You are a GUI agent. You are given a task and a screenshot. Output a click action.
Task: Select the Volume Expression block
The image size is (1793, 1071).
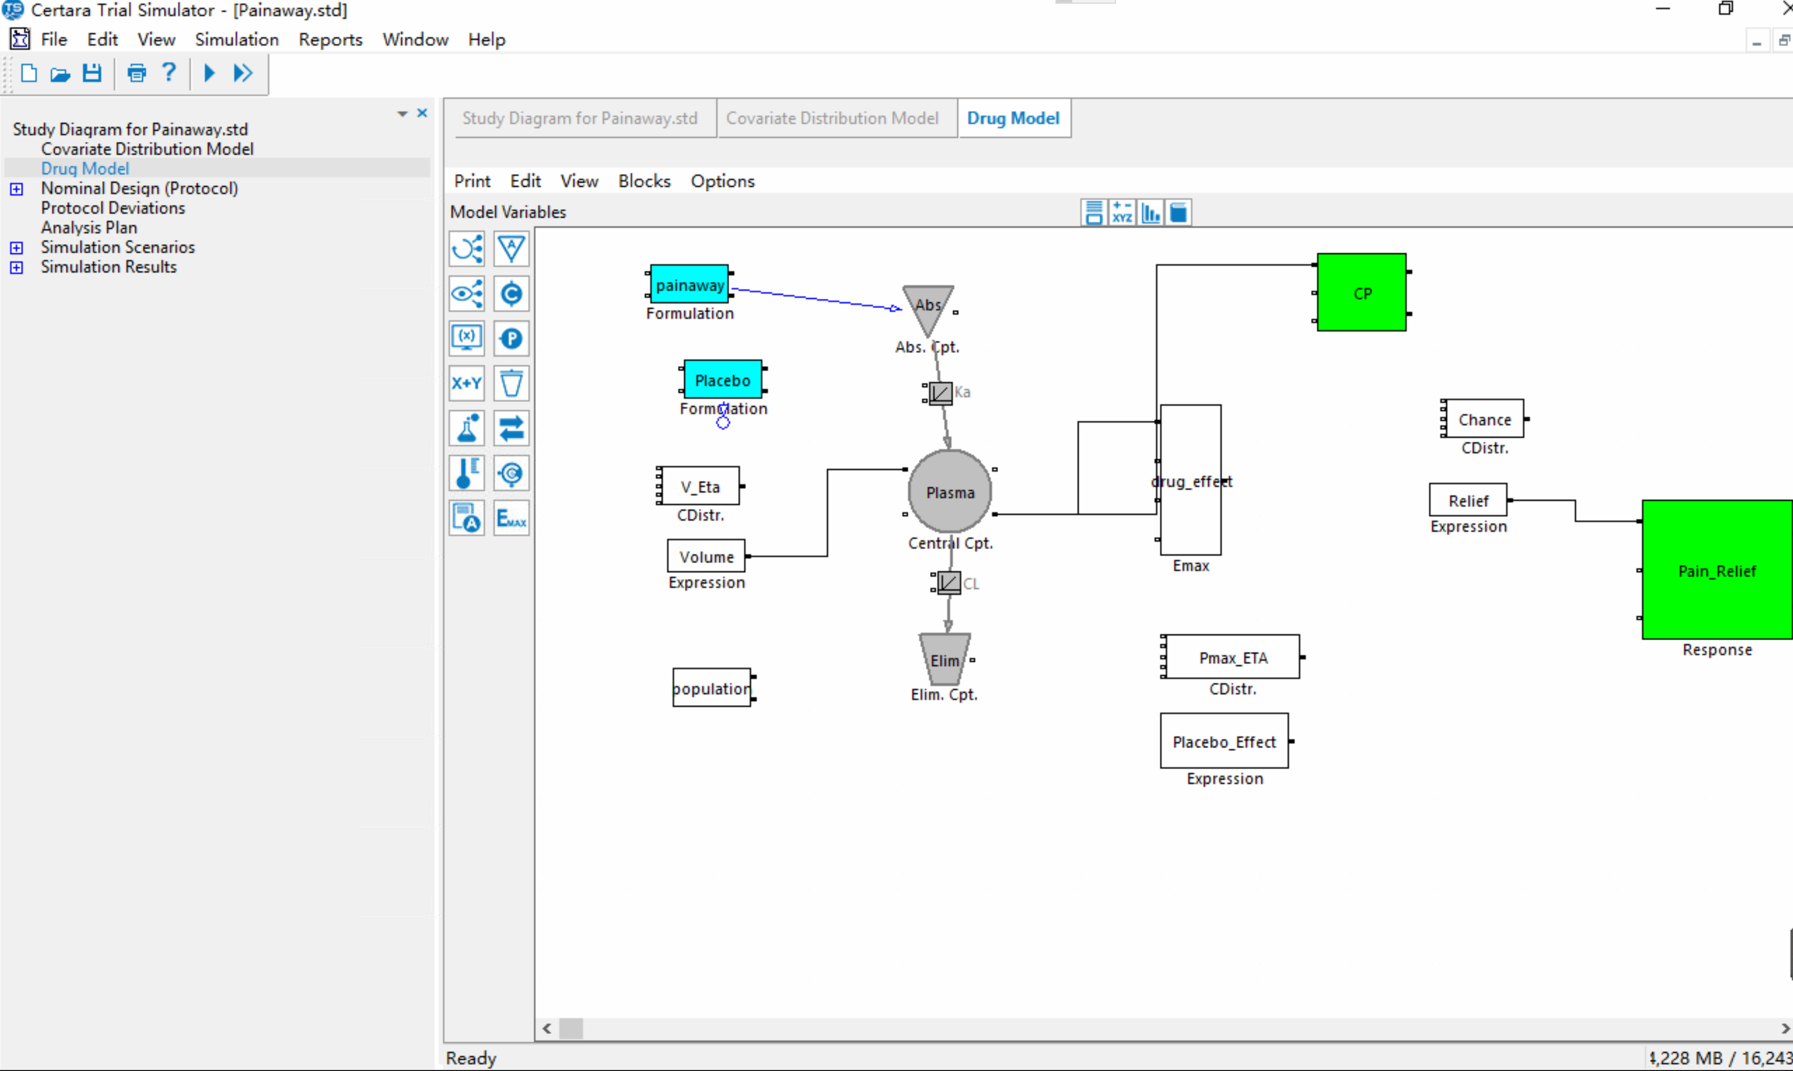tap(706, 556)
